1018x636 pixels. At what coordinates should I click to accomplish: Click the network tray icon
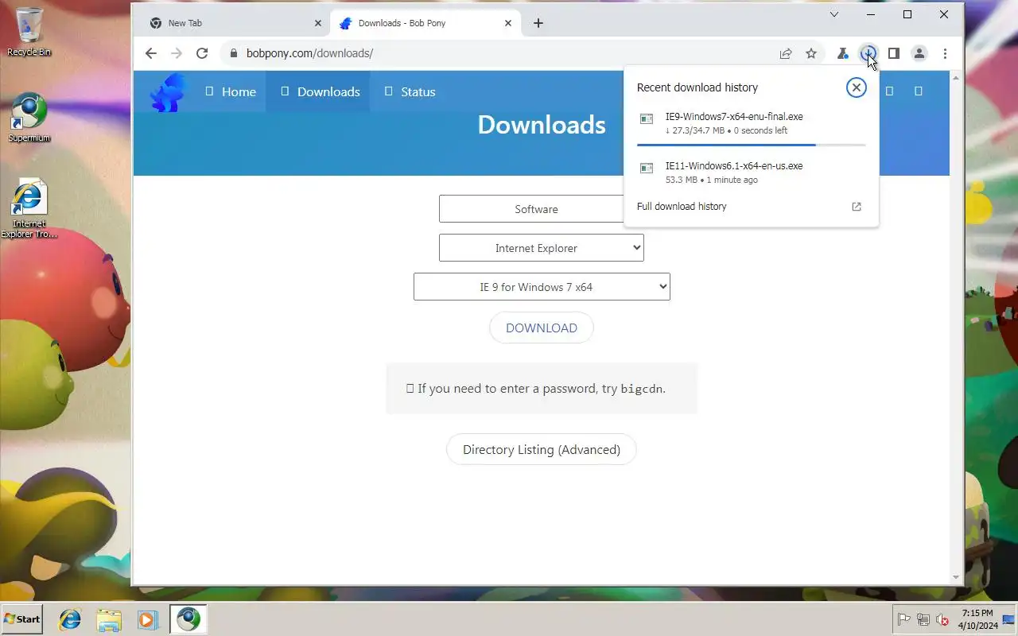[923, 619]
